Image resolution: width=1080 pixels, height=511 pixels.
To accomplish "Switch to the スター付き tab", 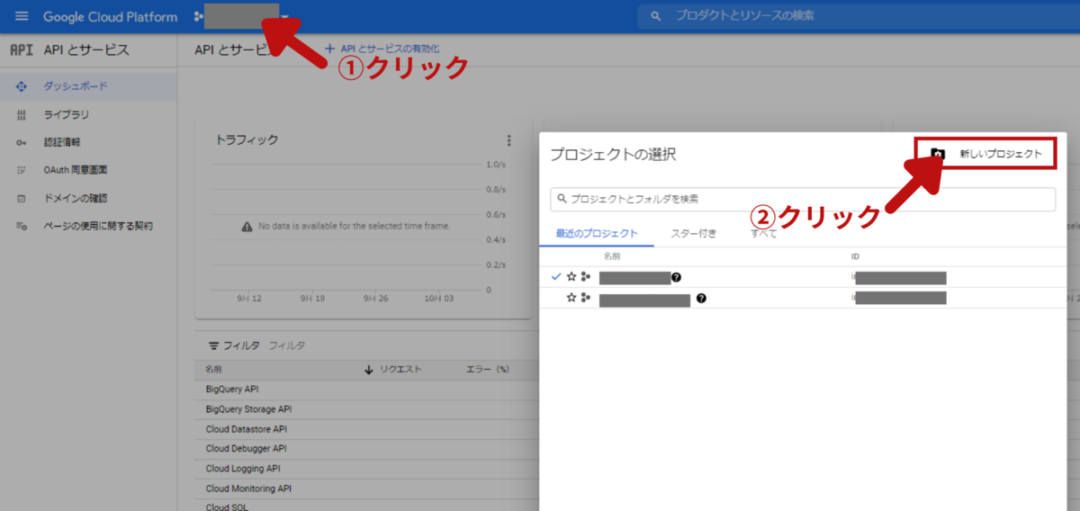I will click(694, 234).
